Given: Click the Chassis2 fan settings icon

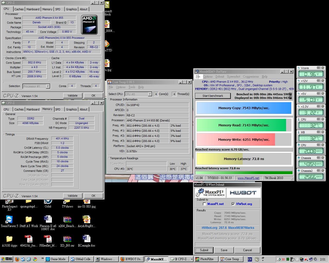Looking at the screenshot, I should (x=319, y=171).
